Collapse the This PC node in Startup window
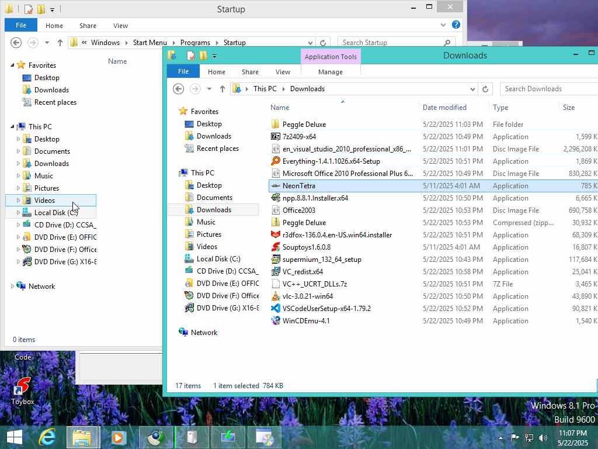Image resolution: width=598 pixels, height=449 pixels. click(x=12, y=126)
